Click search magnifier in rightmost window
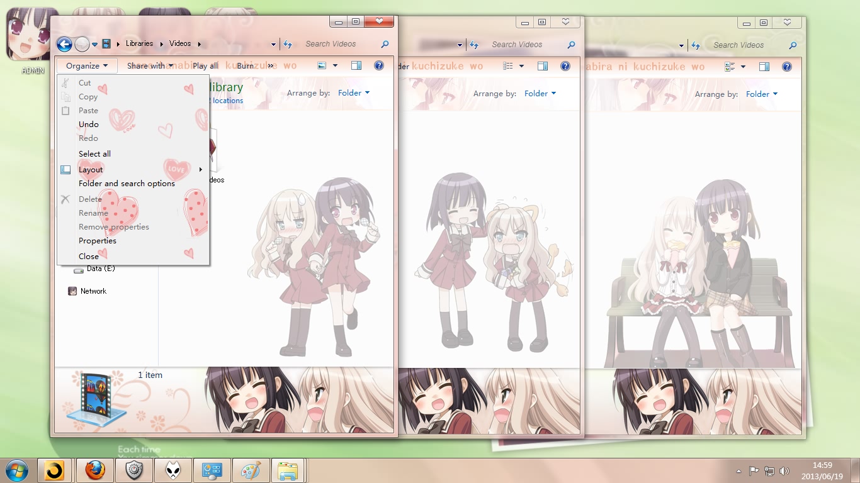 coord(793,45)
